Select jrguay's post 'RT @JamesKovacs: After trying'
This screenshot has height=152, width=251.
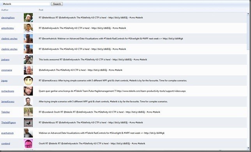point(113,80)
